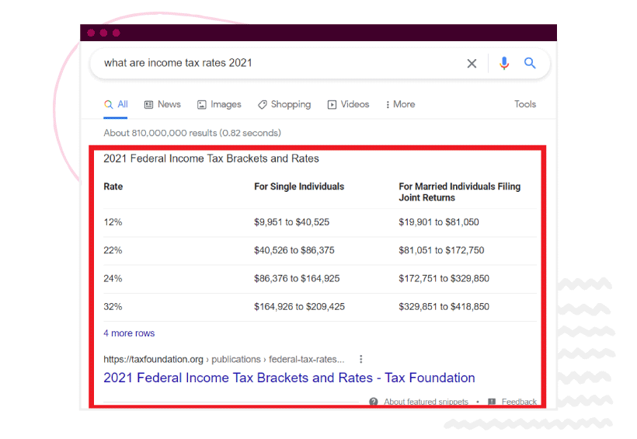Click in the search query input field

pos(280,63)
